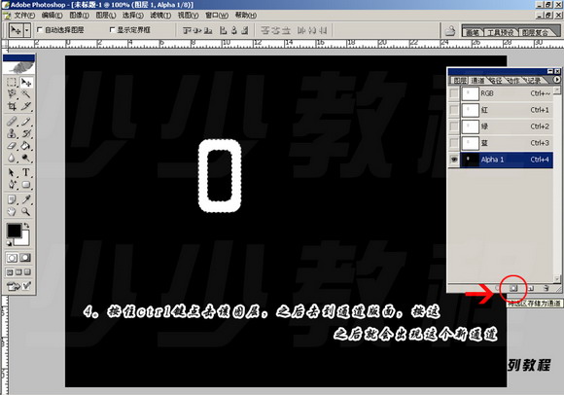Screen dimensions: 564x395
Task: Toggle visibility of 绿 channel
Action: tap(454, 126)
